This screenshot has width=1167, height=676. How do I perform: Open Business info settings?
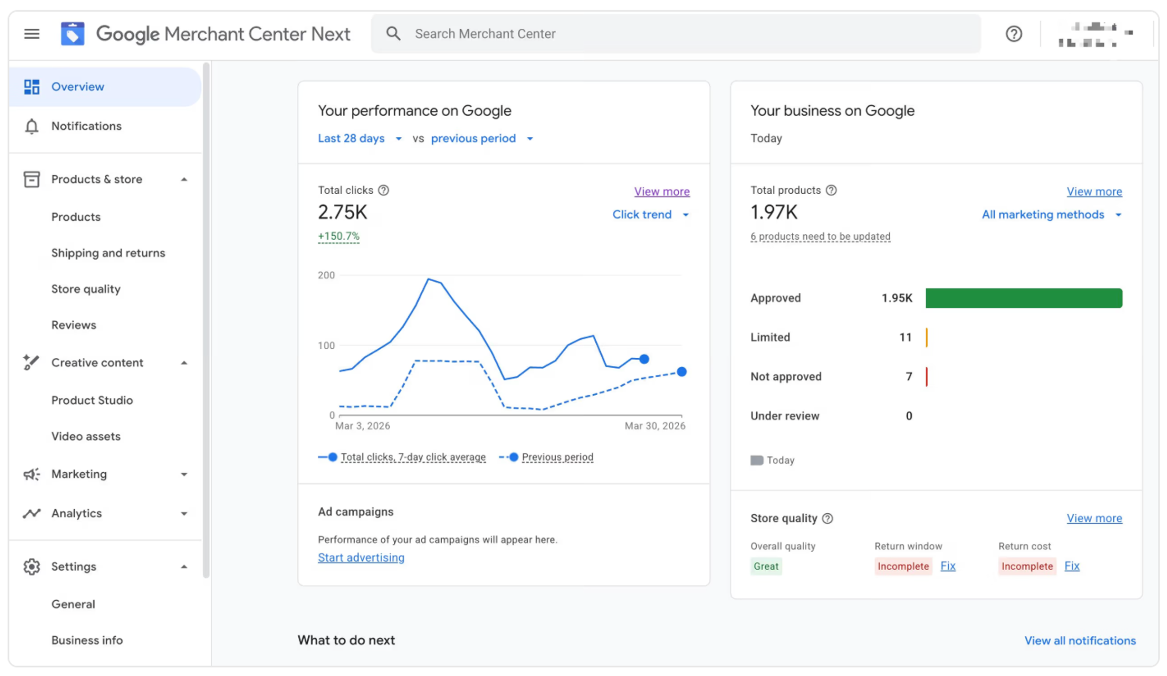[87, 640]
